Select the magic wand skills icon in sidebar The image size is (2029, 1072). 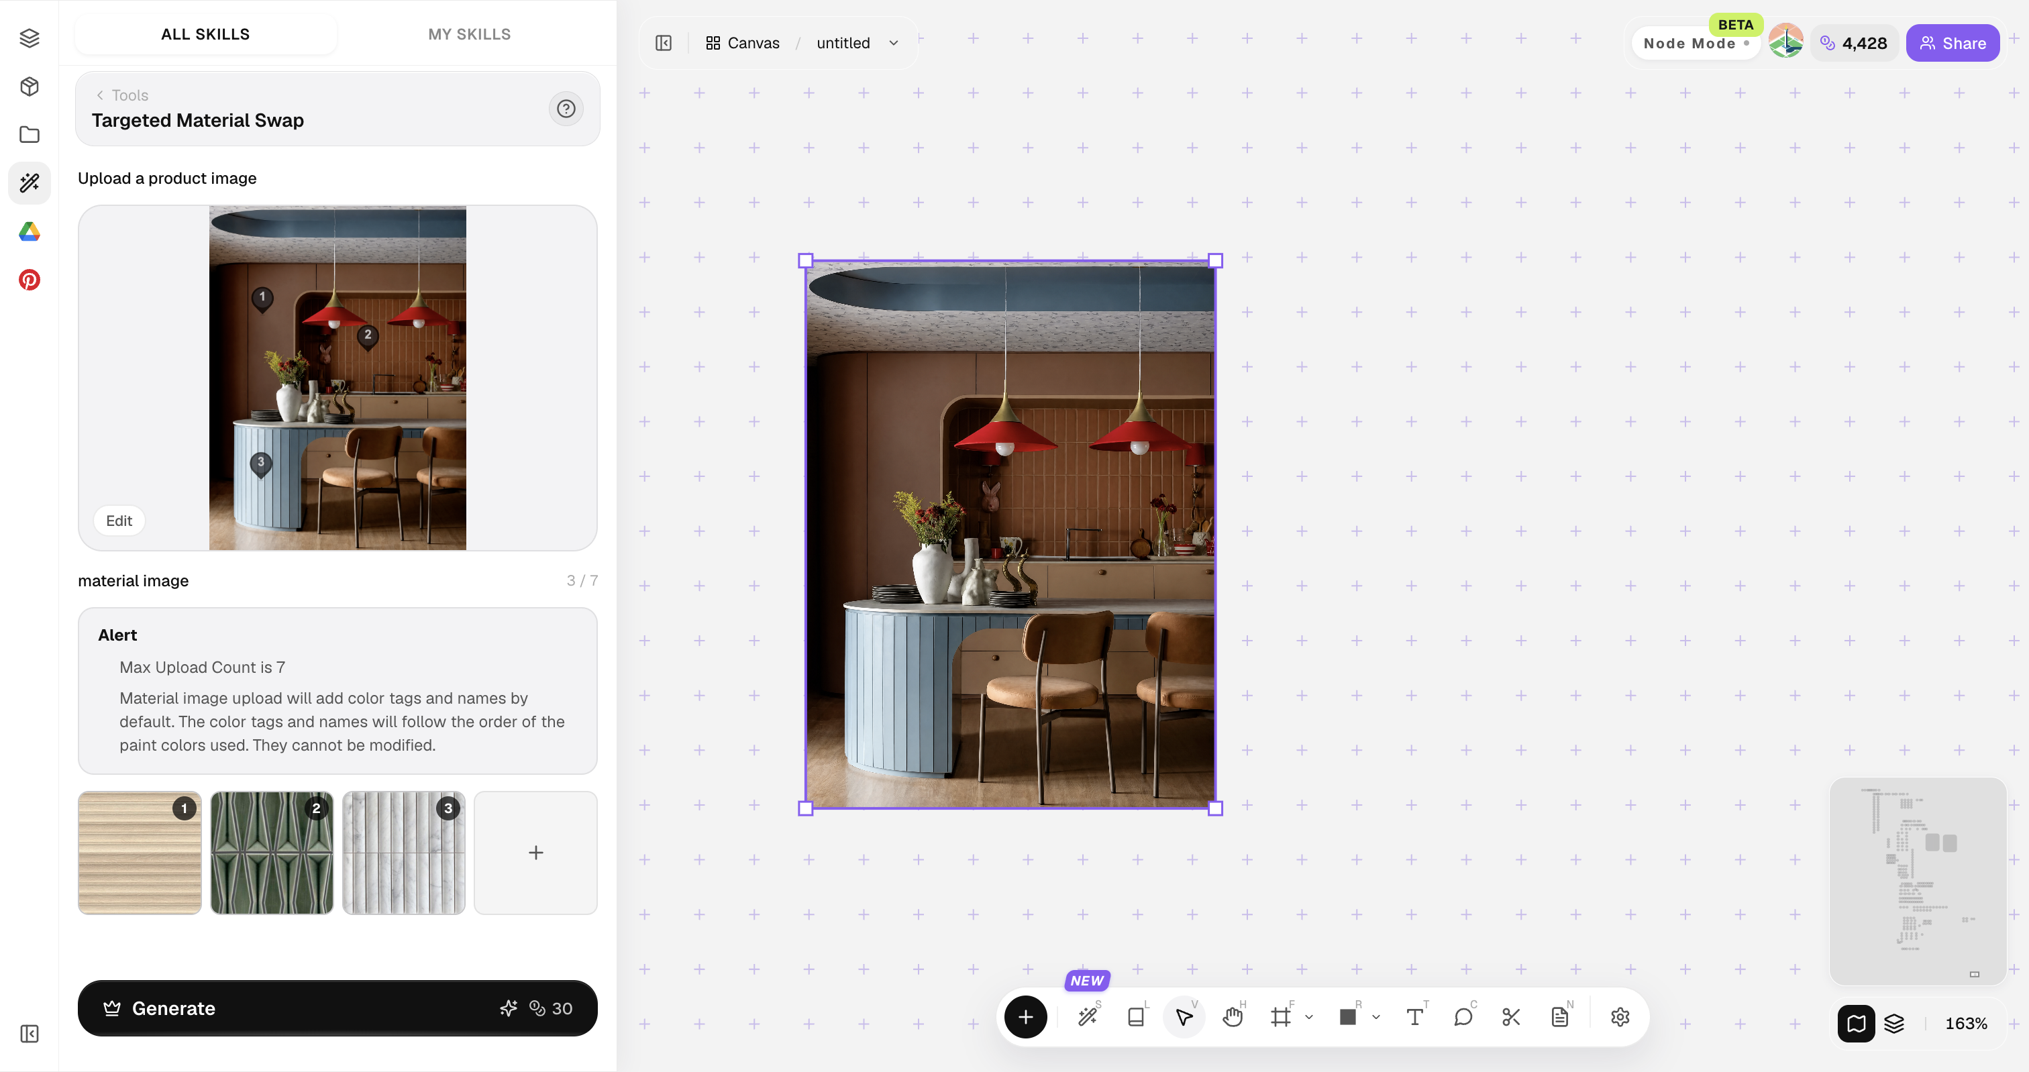[29, 182]
